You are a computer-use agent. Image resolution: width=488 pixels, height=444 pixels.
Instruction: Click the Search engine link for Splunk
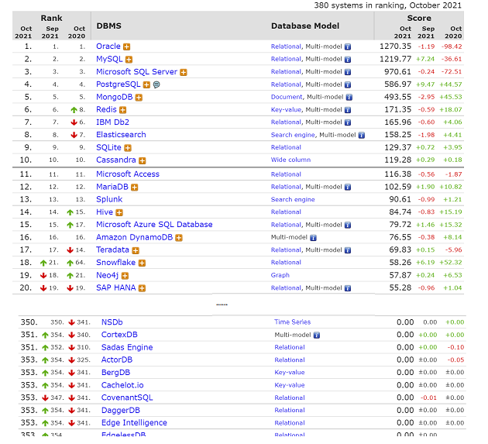[x=293, y=200]
